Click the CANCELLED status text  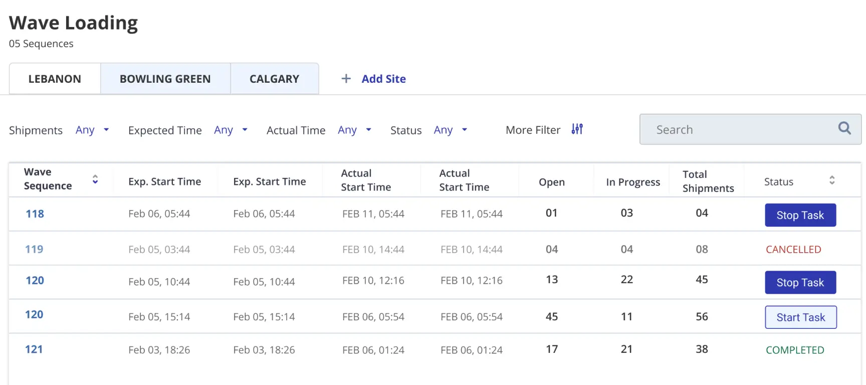click(793, 249)
